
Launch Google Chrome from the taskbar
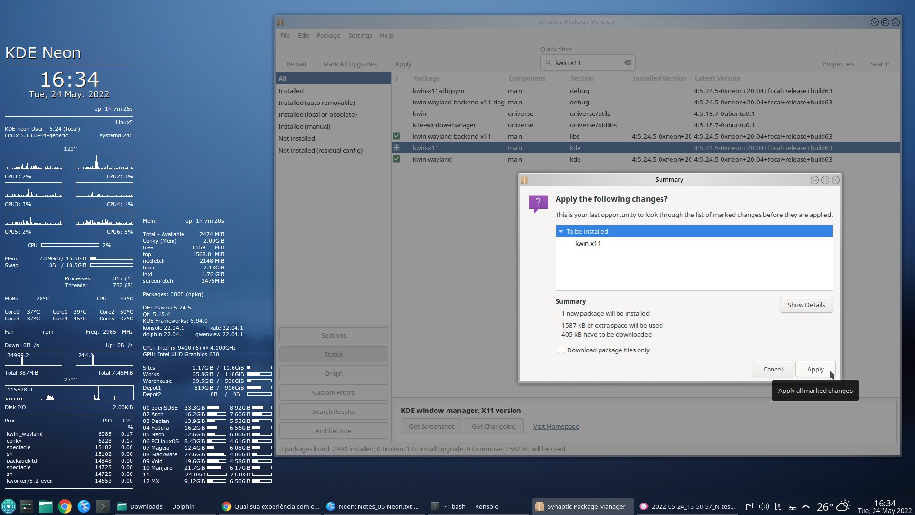(65, 506)
